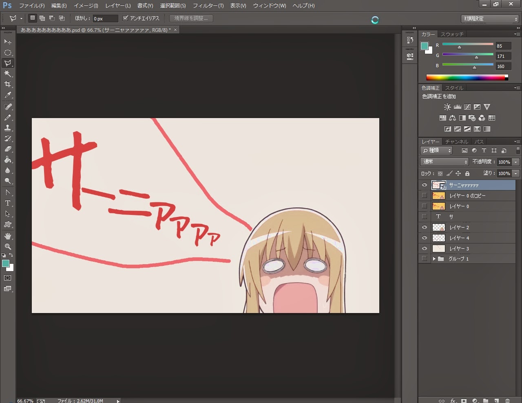The image size is (522, 403).
Task: Click the color spectrum ramp
Action: pos(467,77)
